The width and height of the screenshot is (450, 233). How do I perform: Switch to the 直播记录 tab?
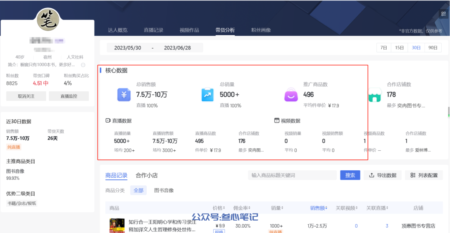[153, 30]
